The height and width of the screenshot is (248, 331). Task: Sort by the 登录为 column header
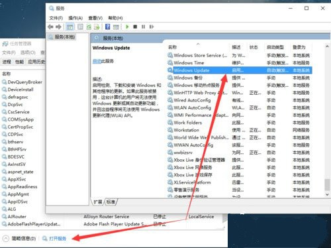[299, 47]
